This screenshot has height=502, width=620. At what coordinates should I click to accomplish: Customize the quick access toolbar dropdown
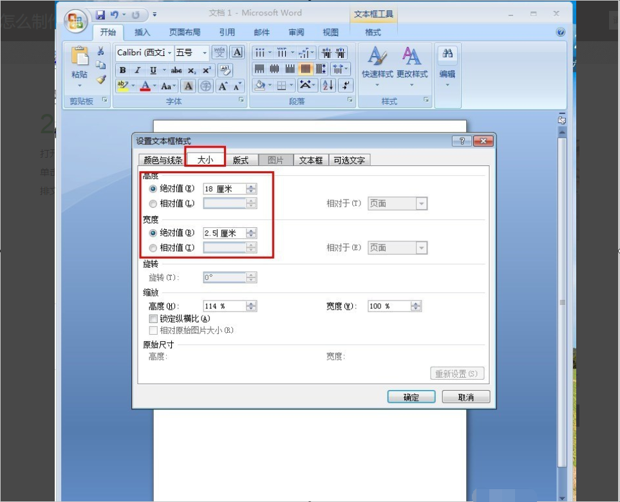[155, 15]
